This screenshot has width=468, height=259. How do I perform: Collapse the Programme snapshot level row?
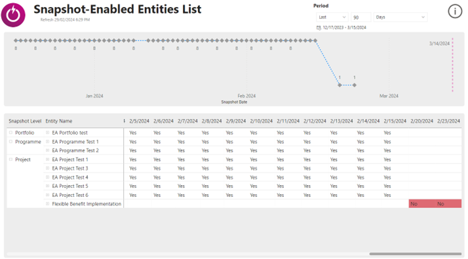pos(10,142)
